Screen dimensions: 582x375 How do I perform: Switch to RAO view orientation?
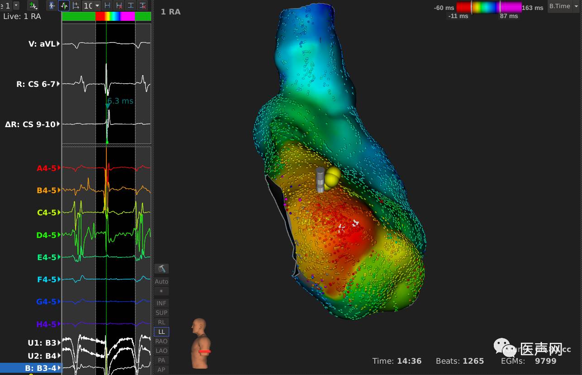[161, 341]
